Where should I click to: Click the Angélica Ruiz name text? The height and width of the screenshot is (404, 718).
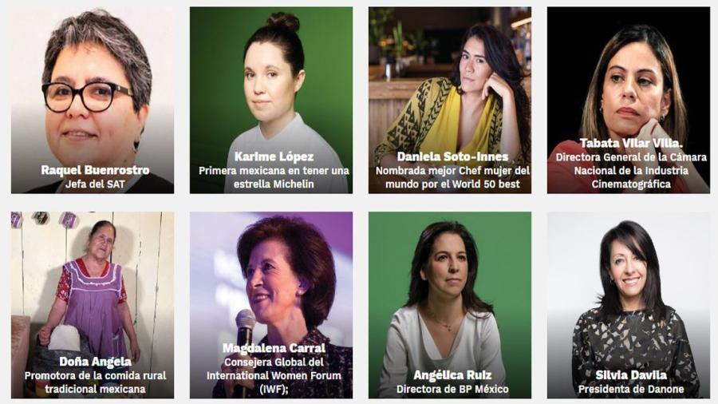click(452, 375)
